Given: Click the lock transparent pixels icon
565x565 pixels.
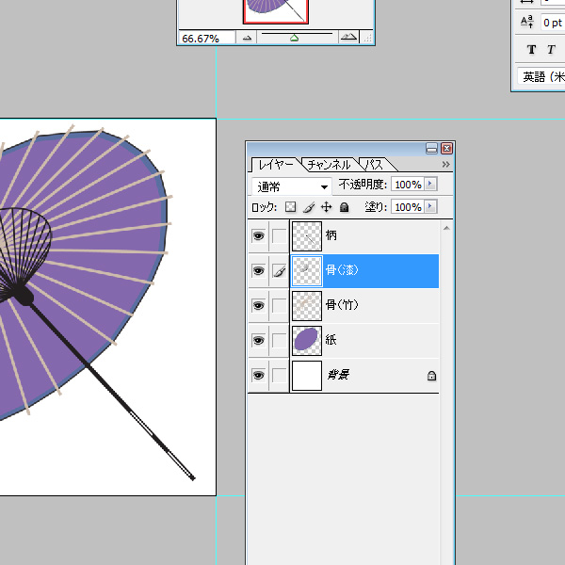Looking at the screenshot, I should [x=290, y=207].
